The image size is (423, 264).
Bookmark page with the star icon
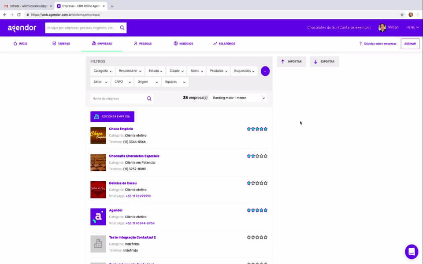402,15
